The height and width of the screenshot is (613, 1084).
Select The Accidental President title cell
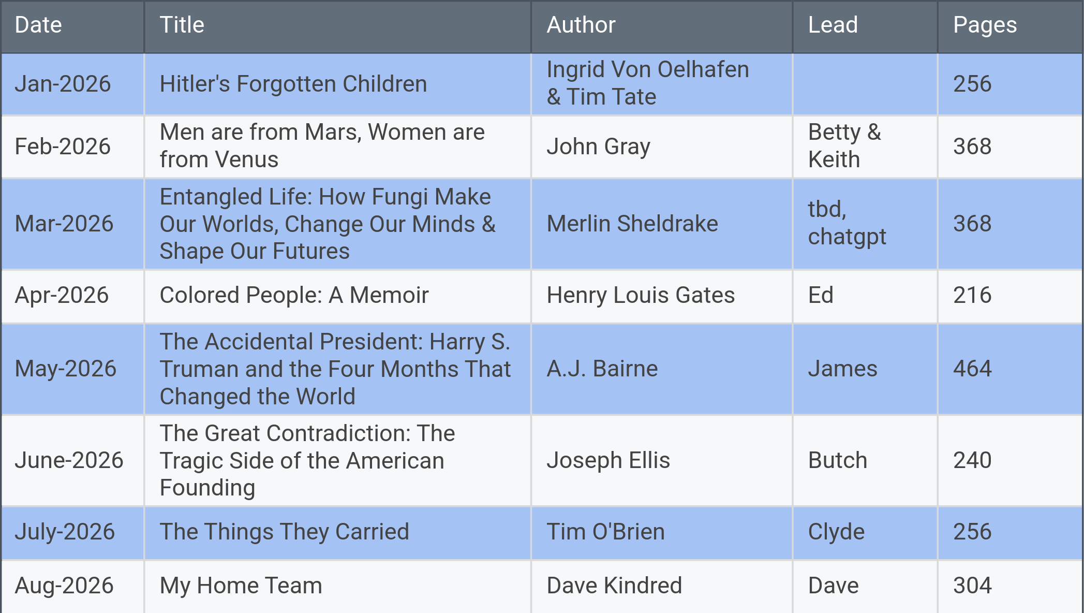[x=335, y=369]
